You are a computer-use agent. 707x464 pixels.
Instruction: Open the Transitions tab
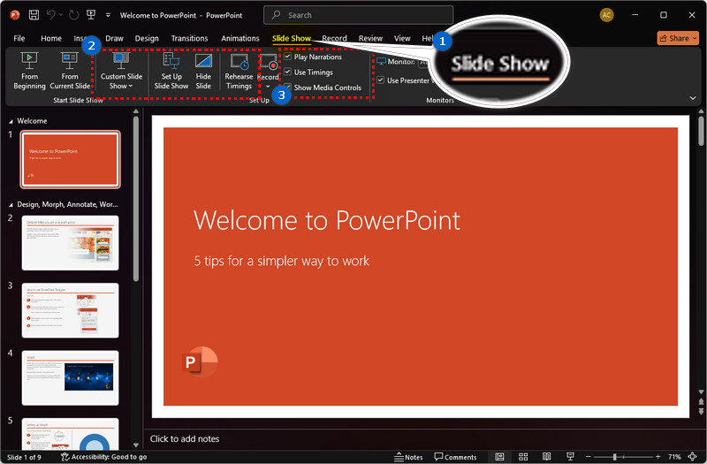point(189,38)
